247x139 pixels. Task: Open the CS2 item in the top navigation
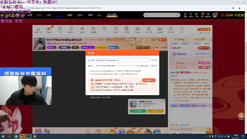coord(99,15)
